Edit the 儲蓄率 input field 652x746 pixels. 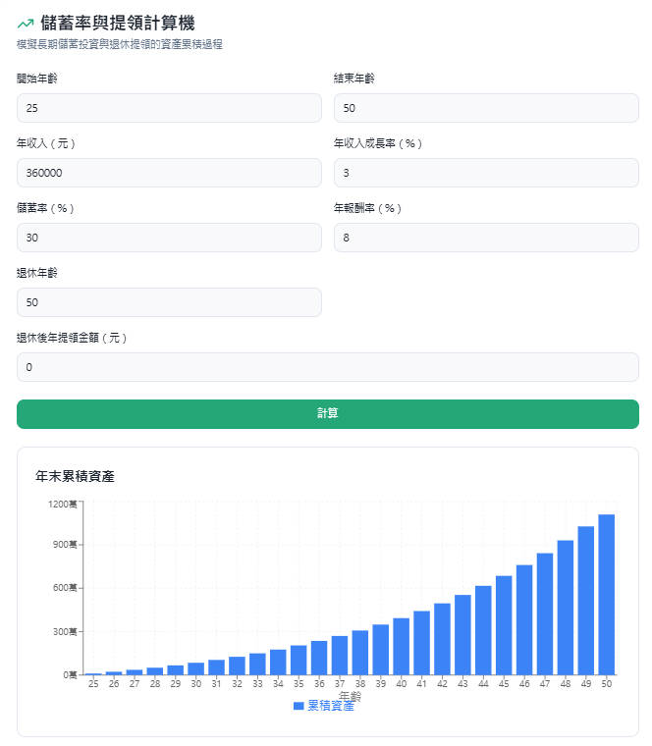(169, 238)
